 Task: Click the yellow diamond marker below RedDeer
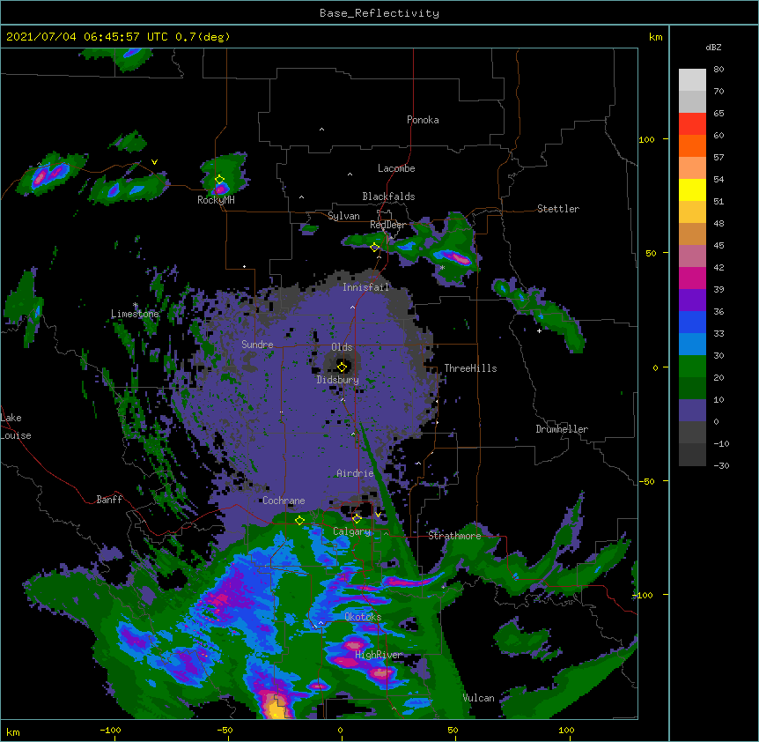375,248
